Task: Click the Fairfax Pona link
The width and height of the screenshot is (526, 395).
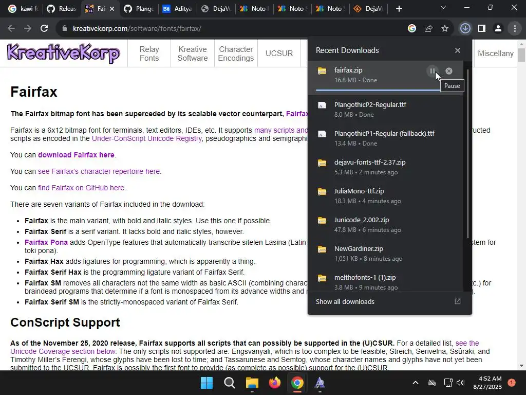Action: pos(46,242)
